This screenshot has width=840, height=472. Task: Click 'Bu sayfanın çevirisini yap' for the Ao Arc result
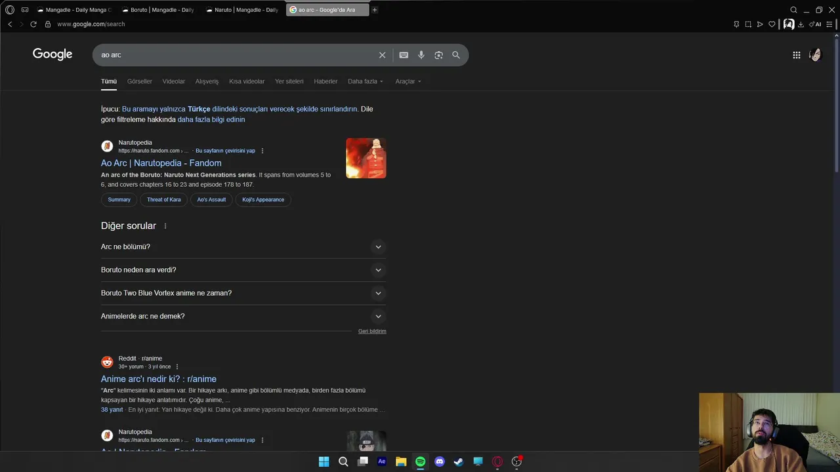coord(225,151)
